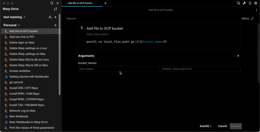
Task: Collapse the Personal section
Action: click(x=19, y=25)
